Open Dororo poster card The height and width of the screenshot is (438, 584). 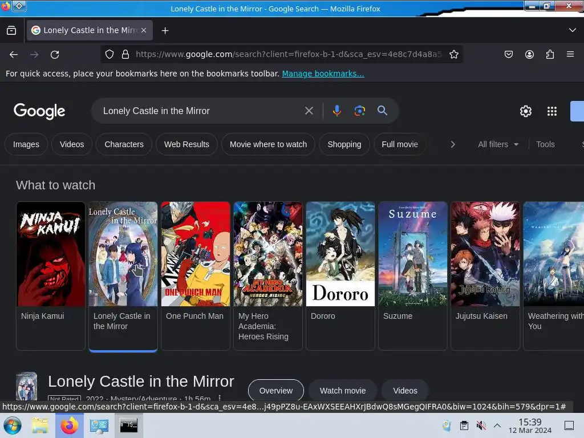340,275
